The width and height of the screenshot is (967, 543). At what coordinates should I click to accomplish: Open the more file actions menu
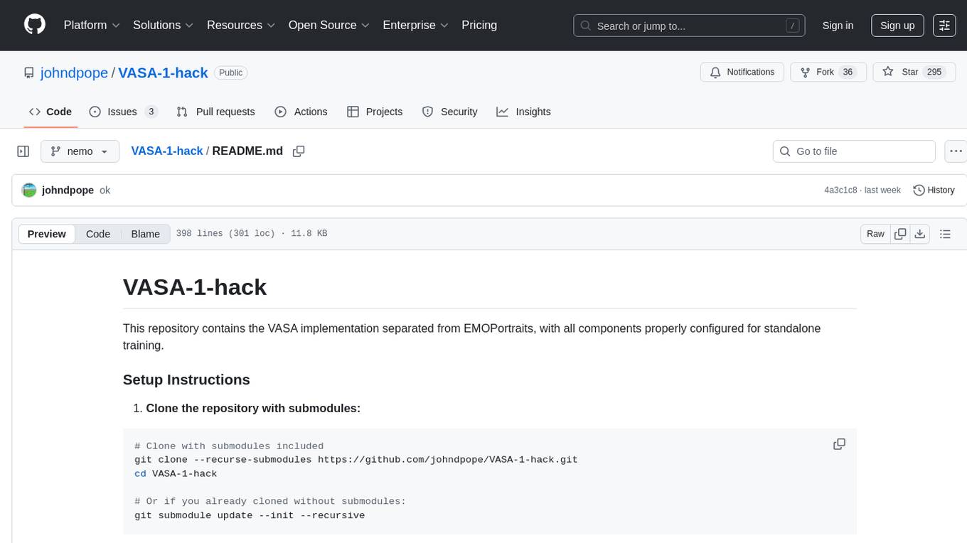pos(956,151)
